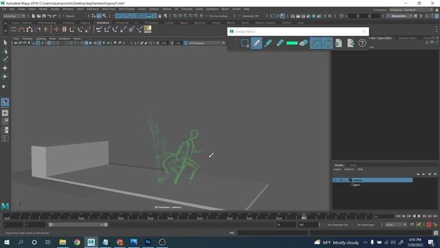
Task: Go to start of playback range
Action: (x=398, y=216)
